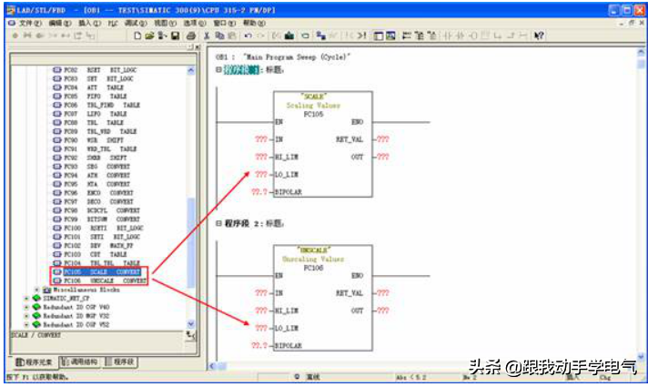The image size is (648, 387).
Task: Select the highlighted network 1 label
Action: tap(241, 70)
